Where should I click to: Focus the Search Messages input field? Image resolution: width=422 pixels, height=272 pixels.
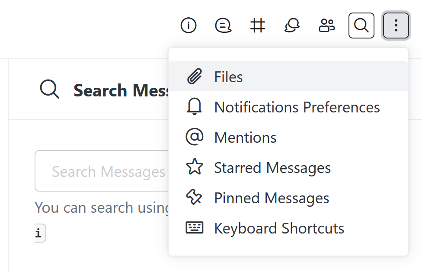(x=102, y=171)
